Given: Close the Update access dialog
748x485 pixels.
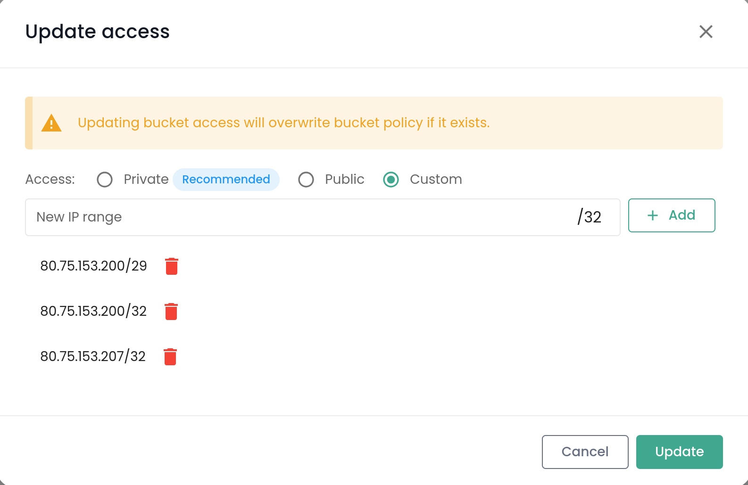Looking at the screenshot, I should coord(706,32).
